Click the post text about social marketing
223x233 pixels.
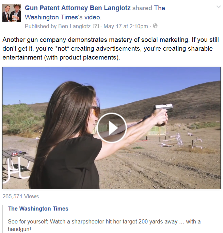click(x=111, y=49)
